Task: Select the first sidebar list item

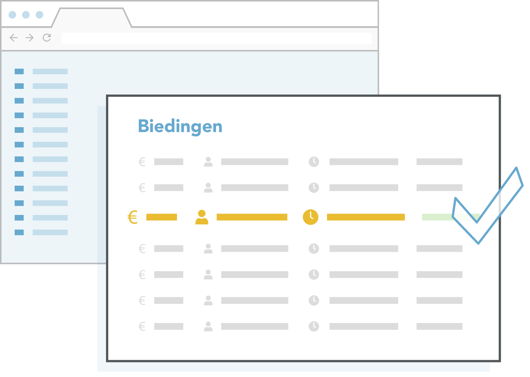Action: (x=41, y=71)
